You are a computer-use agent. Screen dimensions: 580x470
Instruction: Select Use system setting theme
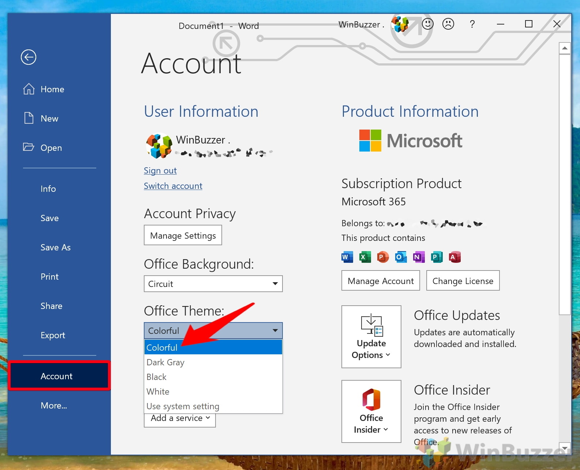(x=213, y=406)
